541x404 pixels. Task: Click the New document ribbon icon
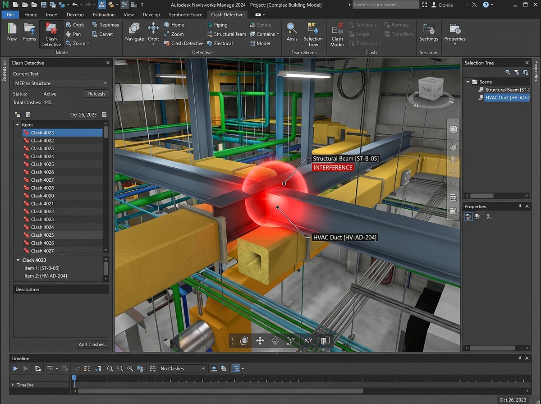coord(12,32)
